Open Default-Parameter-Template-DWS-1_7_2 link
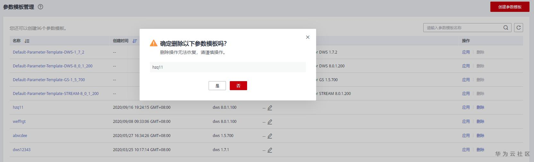The width and height of the screenshot is (534, 162). pos(48,52)
